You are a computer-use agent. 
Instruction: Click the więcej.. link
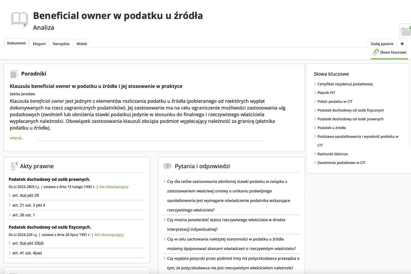coord(16,138)
